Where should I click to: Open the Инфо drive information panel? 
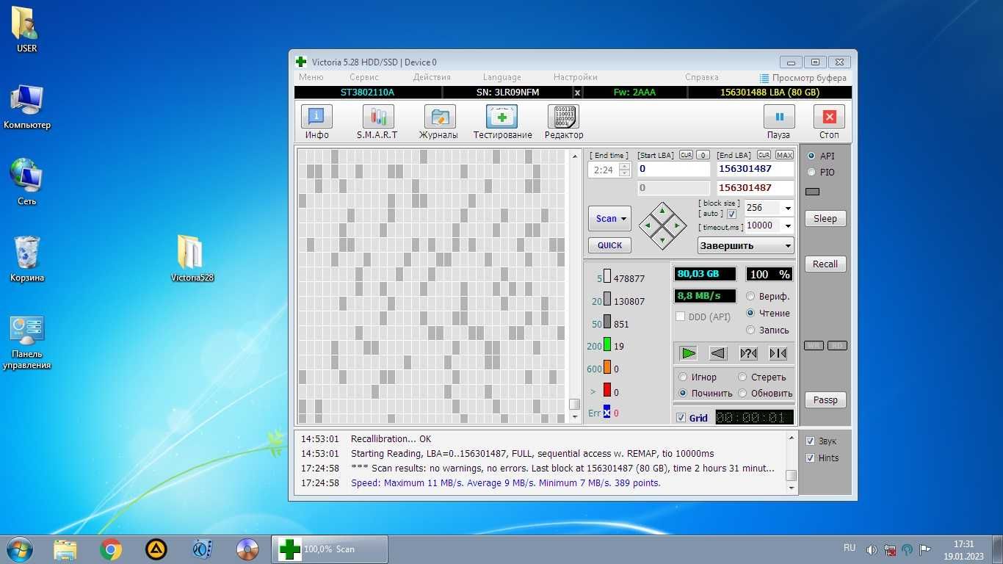(x=316, y=122)
